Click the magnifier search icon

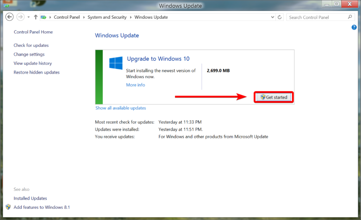point(350,17)
